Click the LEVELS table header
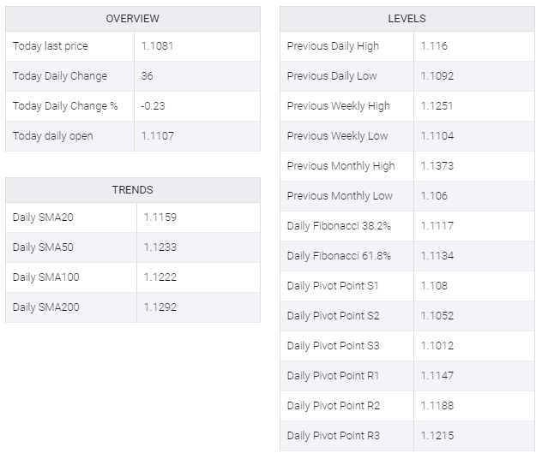542x459 pixels. click(x=406, y=19)
